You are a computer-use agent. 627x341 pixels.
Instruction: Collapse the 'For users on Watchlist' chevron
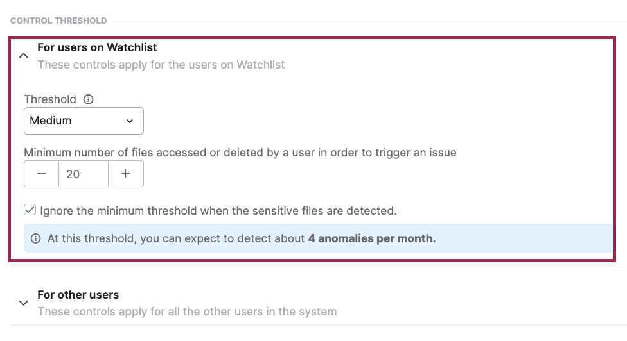[24, 56]
